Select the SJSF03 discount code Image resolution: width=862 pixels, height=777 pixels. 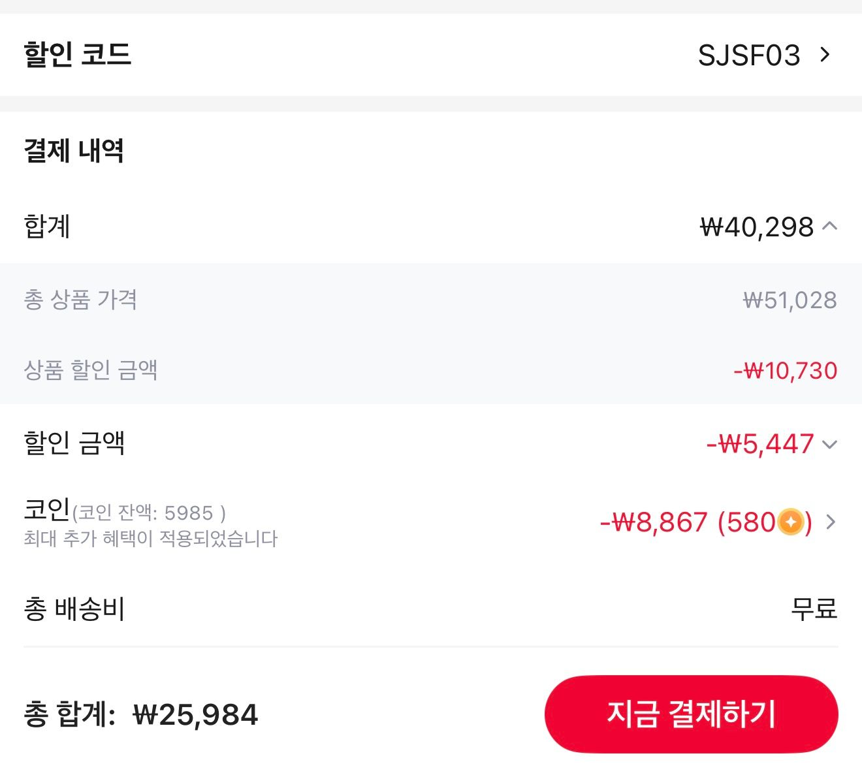(x=749, y=55)
